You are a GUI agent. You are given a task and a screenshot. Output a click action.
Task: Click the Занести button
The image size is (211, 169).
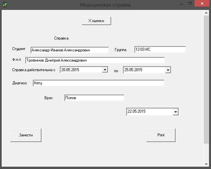click(26, 135)
